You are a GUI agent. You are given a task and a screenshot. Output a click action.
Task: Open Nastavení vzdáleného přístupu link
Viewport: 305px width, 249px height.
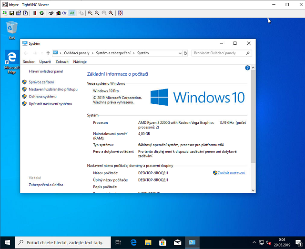coord(53,89)
